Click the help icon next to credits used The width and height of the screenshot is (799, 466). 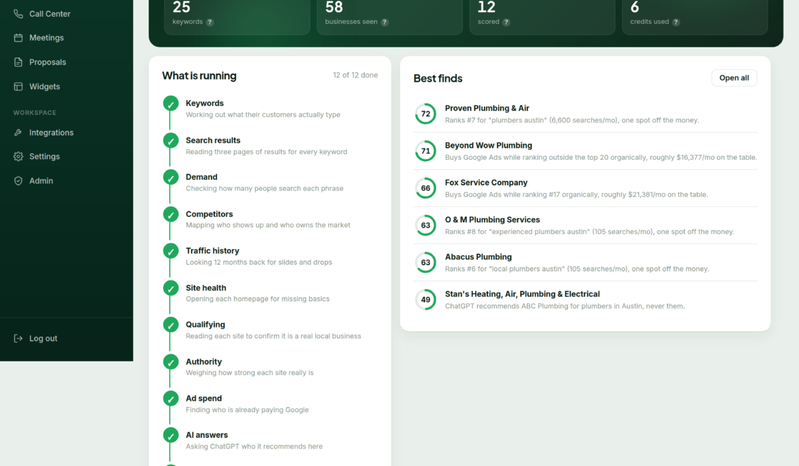coord(676,22)
